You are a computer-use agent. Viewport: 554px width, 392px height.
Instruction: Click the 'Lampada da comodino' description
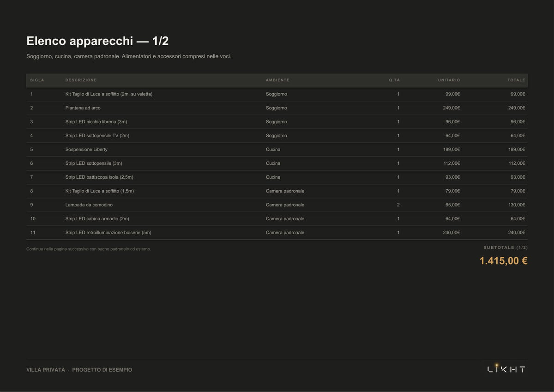pos(89,205)
